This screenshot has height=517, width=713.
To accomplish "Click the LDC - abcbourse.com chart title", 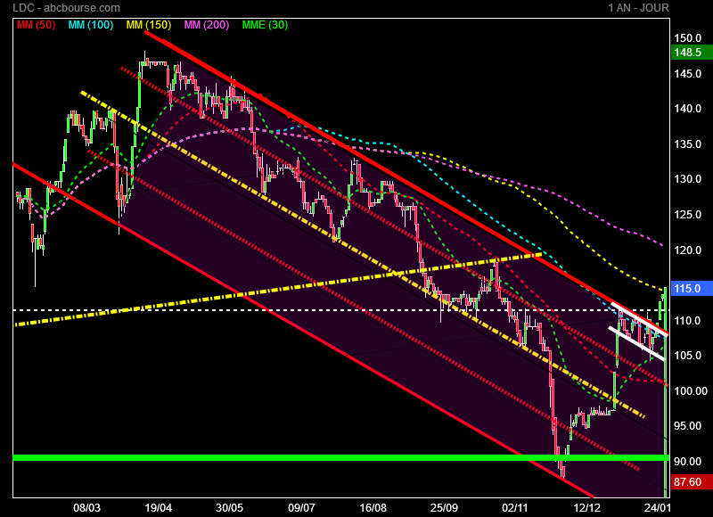I will tap(66, 8).
